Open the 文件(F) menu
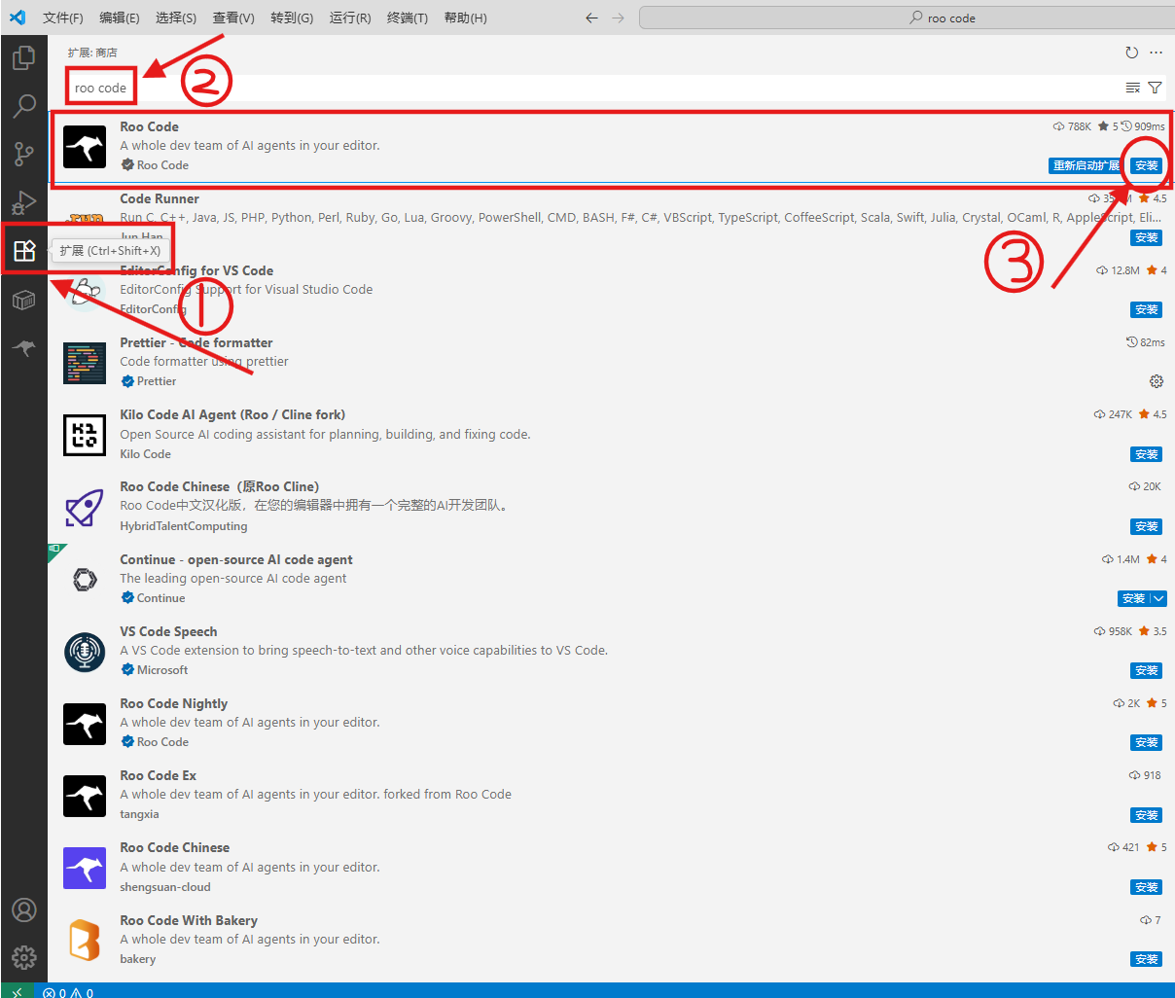 click(x=63, y=18)
